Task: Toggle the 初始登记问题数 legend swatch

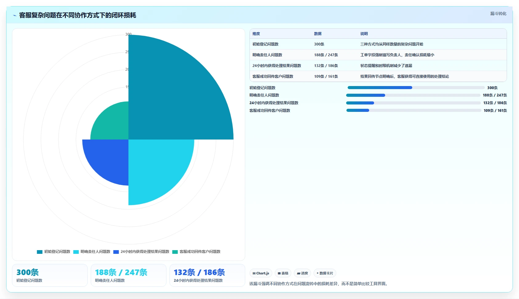Action: click(39, 252)
